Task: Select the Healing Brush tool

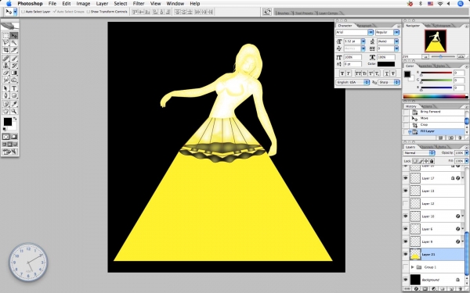Action: coord(5,59)
